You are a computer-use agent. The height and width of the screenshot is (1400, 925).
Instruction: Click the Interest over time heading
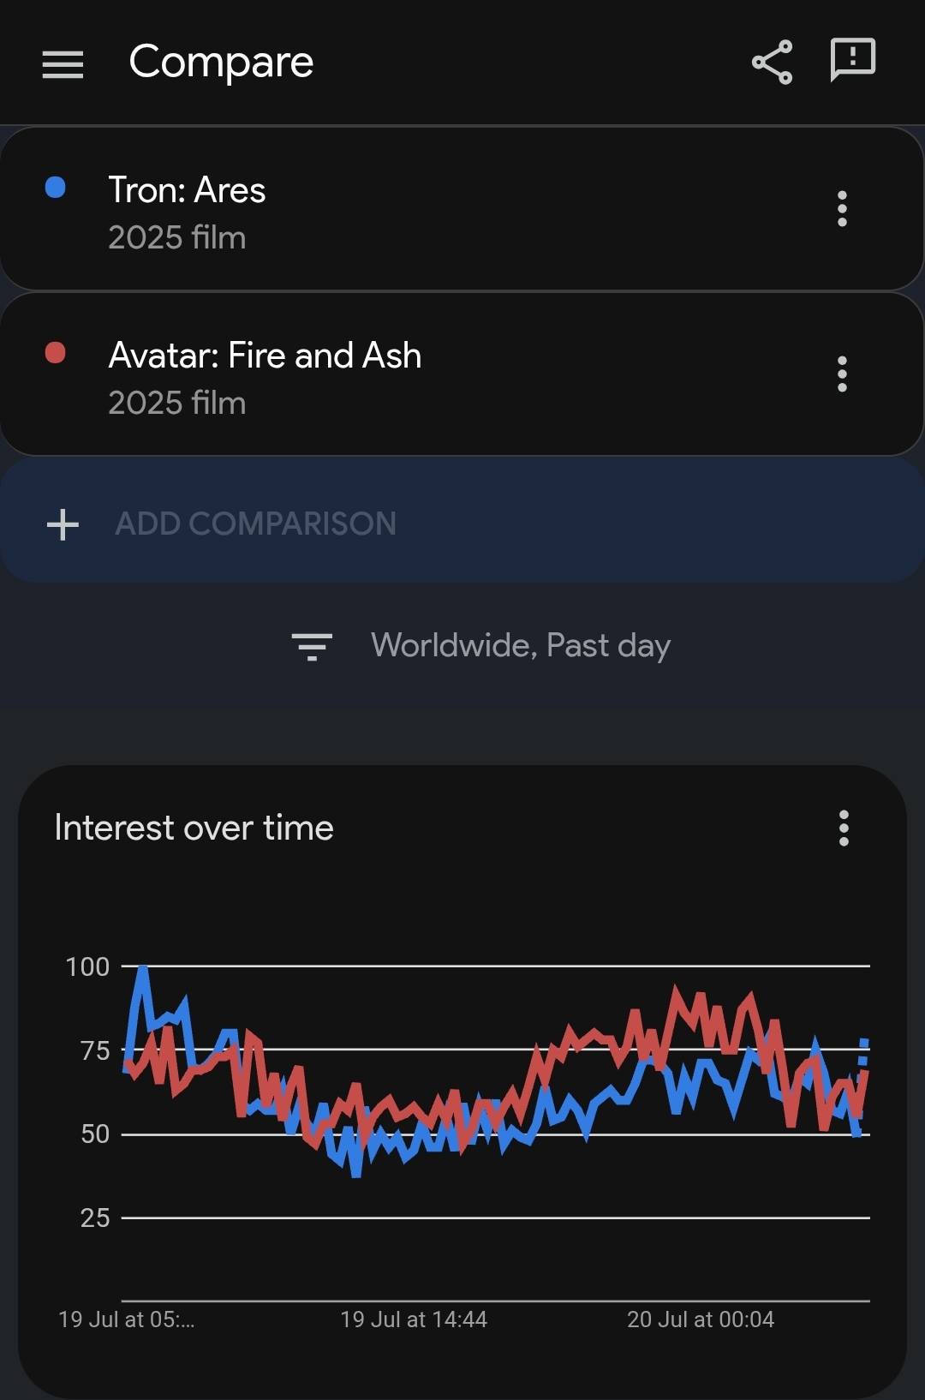click(x=194, y=828)
